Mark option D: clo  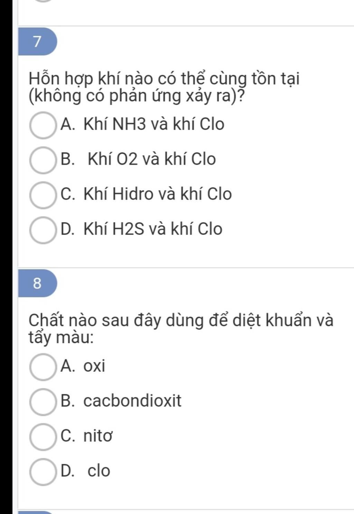coord(43,472)
